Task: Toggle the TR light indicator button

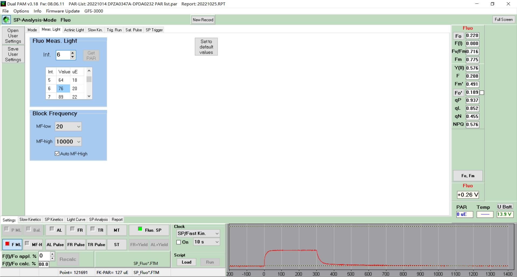Action: (96, 230)
